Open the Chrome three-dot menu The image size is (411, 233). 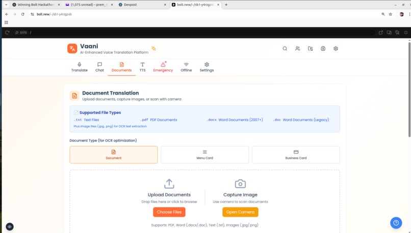pyautogui.click(x=409, y=14)
